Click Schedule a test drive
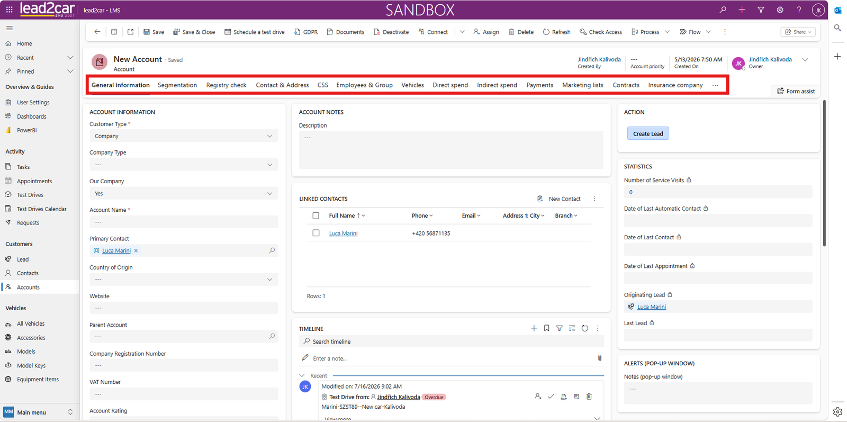The height and width of the screenshot is (422, 847). (255, 32)
